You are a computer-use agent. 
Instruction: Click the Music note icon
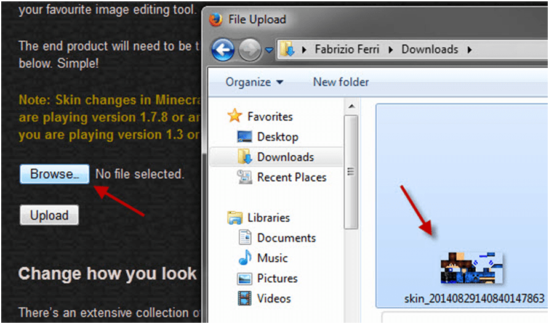245,257
